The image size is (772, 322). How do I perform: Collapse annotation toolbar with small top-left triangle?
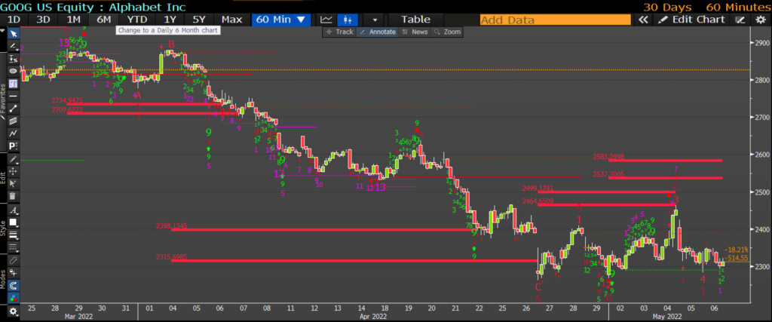(x=2, y=31)
